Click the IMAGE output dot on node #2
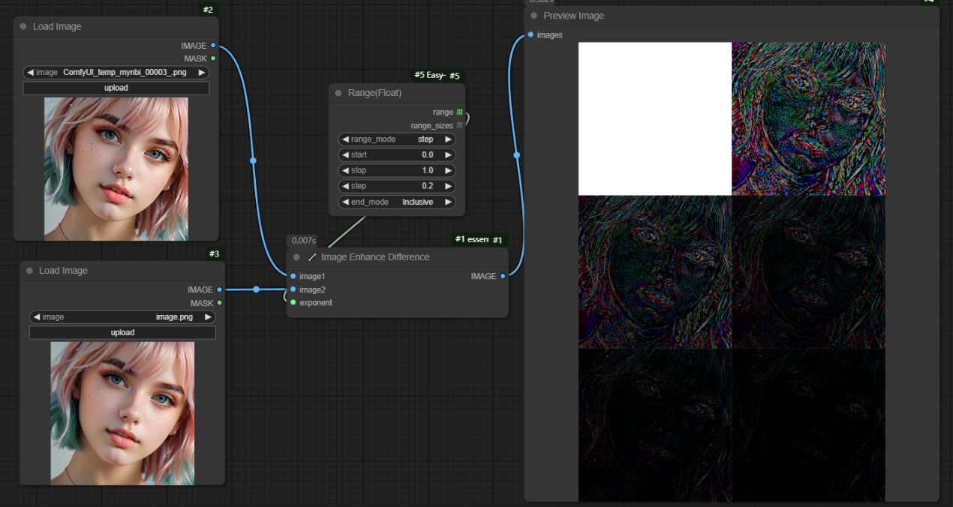Screen dimensions: 953x507 [x=213, y=46]
